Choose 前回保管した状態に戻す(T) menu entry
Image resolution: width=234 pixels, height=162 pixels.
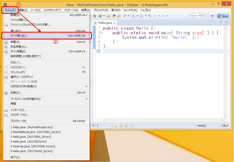(46, 56)
